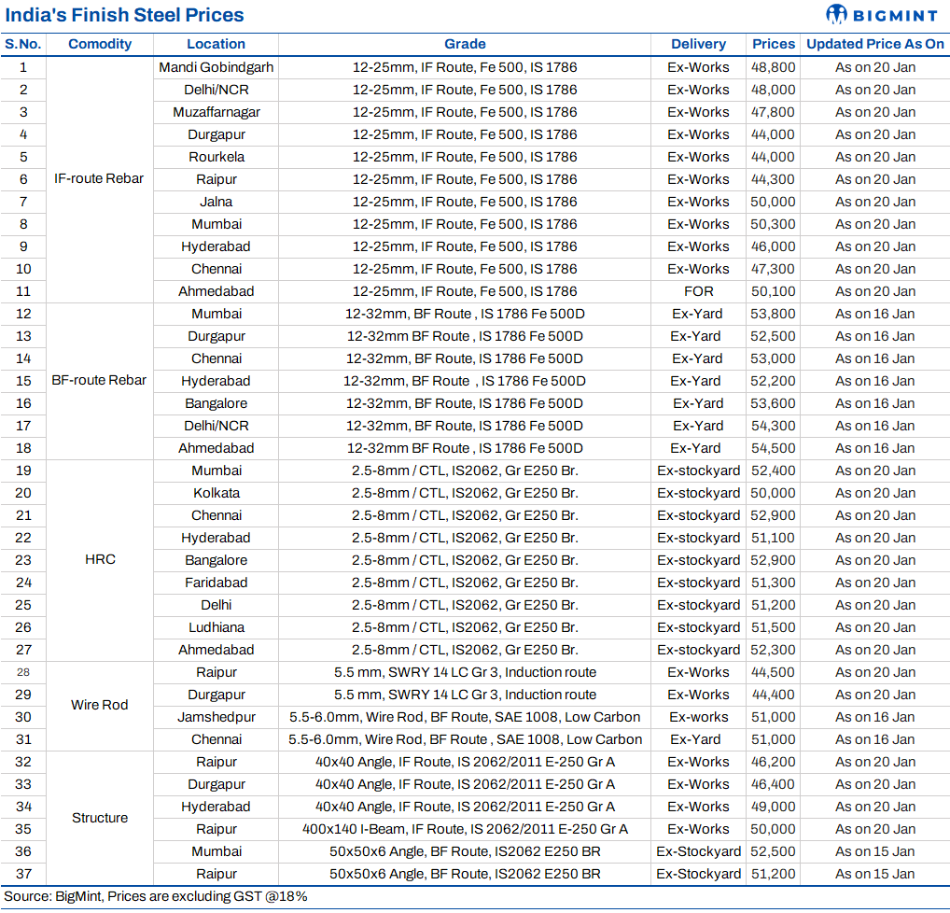950x913 pixels.
Task: Click the Structure commodity cell
Action: (100, 817)
